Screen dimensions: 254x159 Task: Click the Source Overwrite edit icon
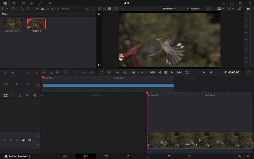coord(65,72)
